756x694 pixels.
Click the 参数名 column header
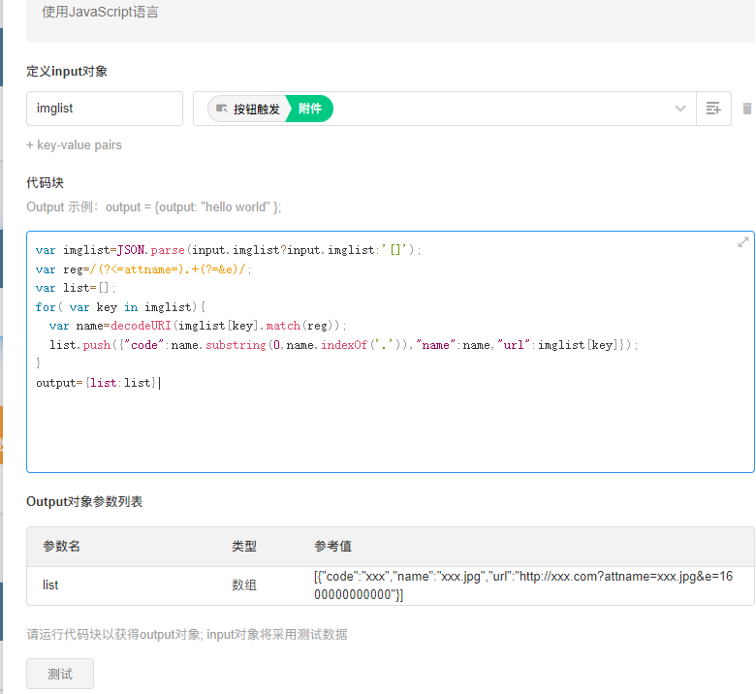tap(61, 547)
